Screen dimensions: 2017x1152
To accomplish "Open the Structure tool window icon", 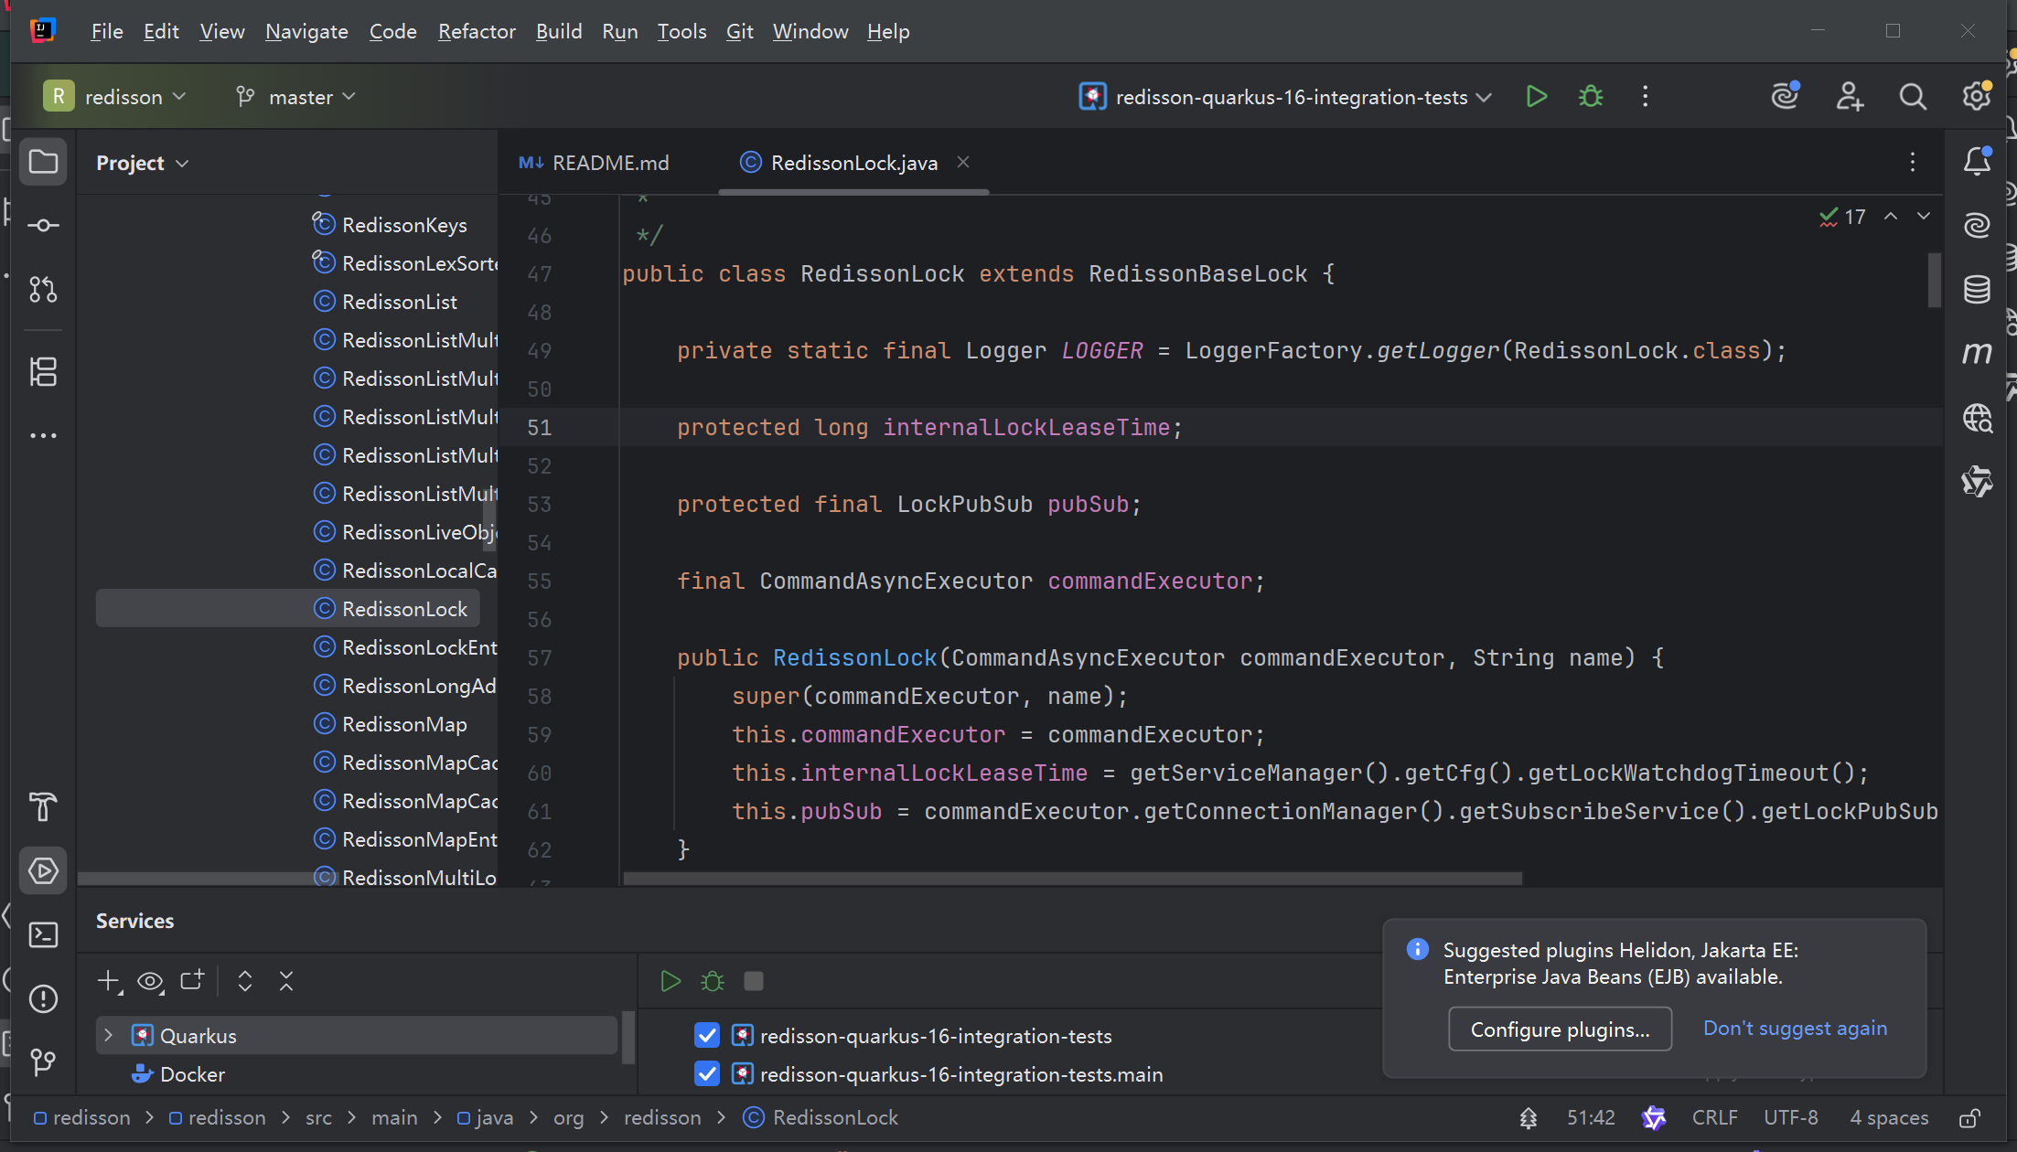I will point(43,372).
